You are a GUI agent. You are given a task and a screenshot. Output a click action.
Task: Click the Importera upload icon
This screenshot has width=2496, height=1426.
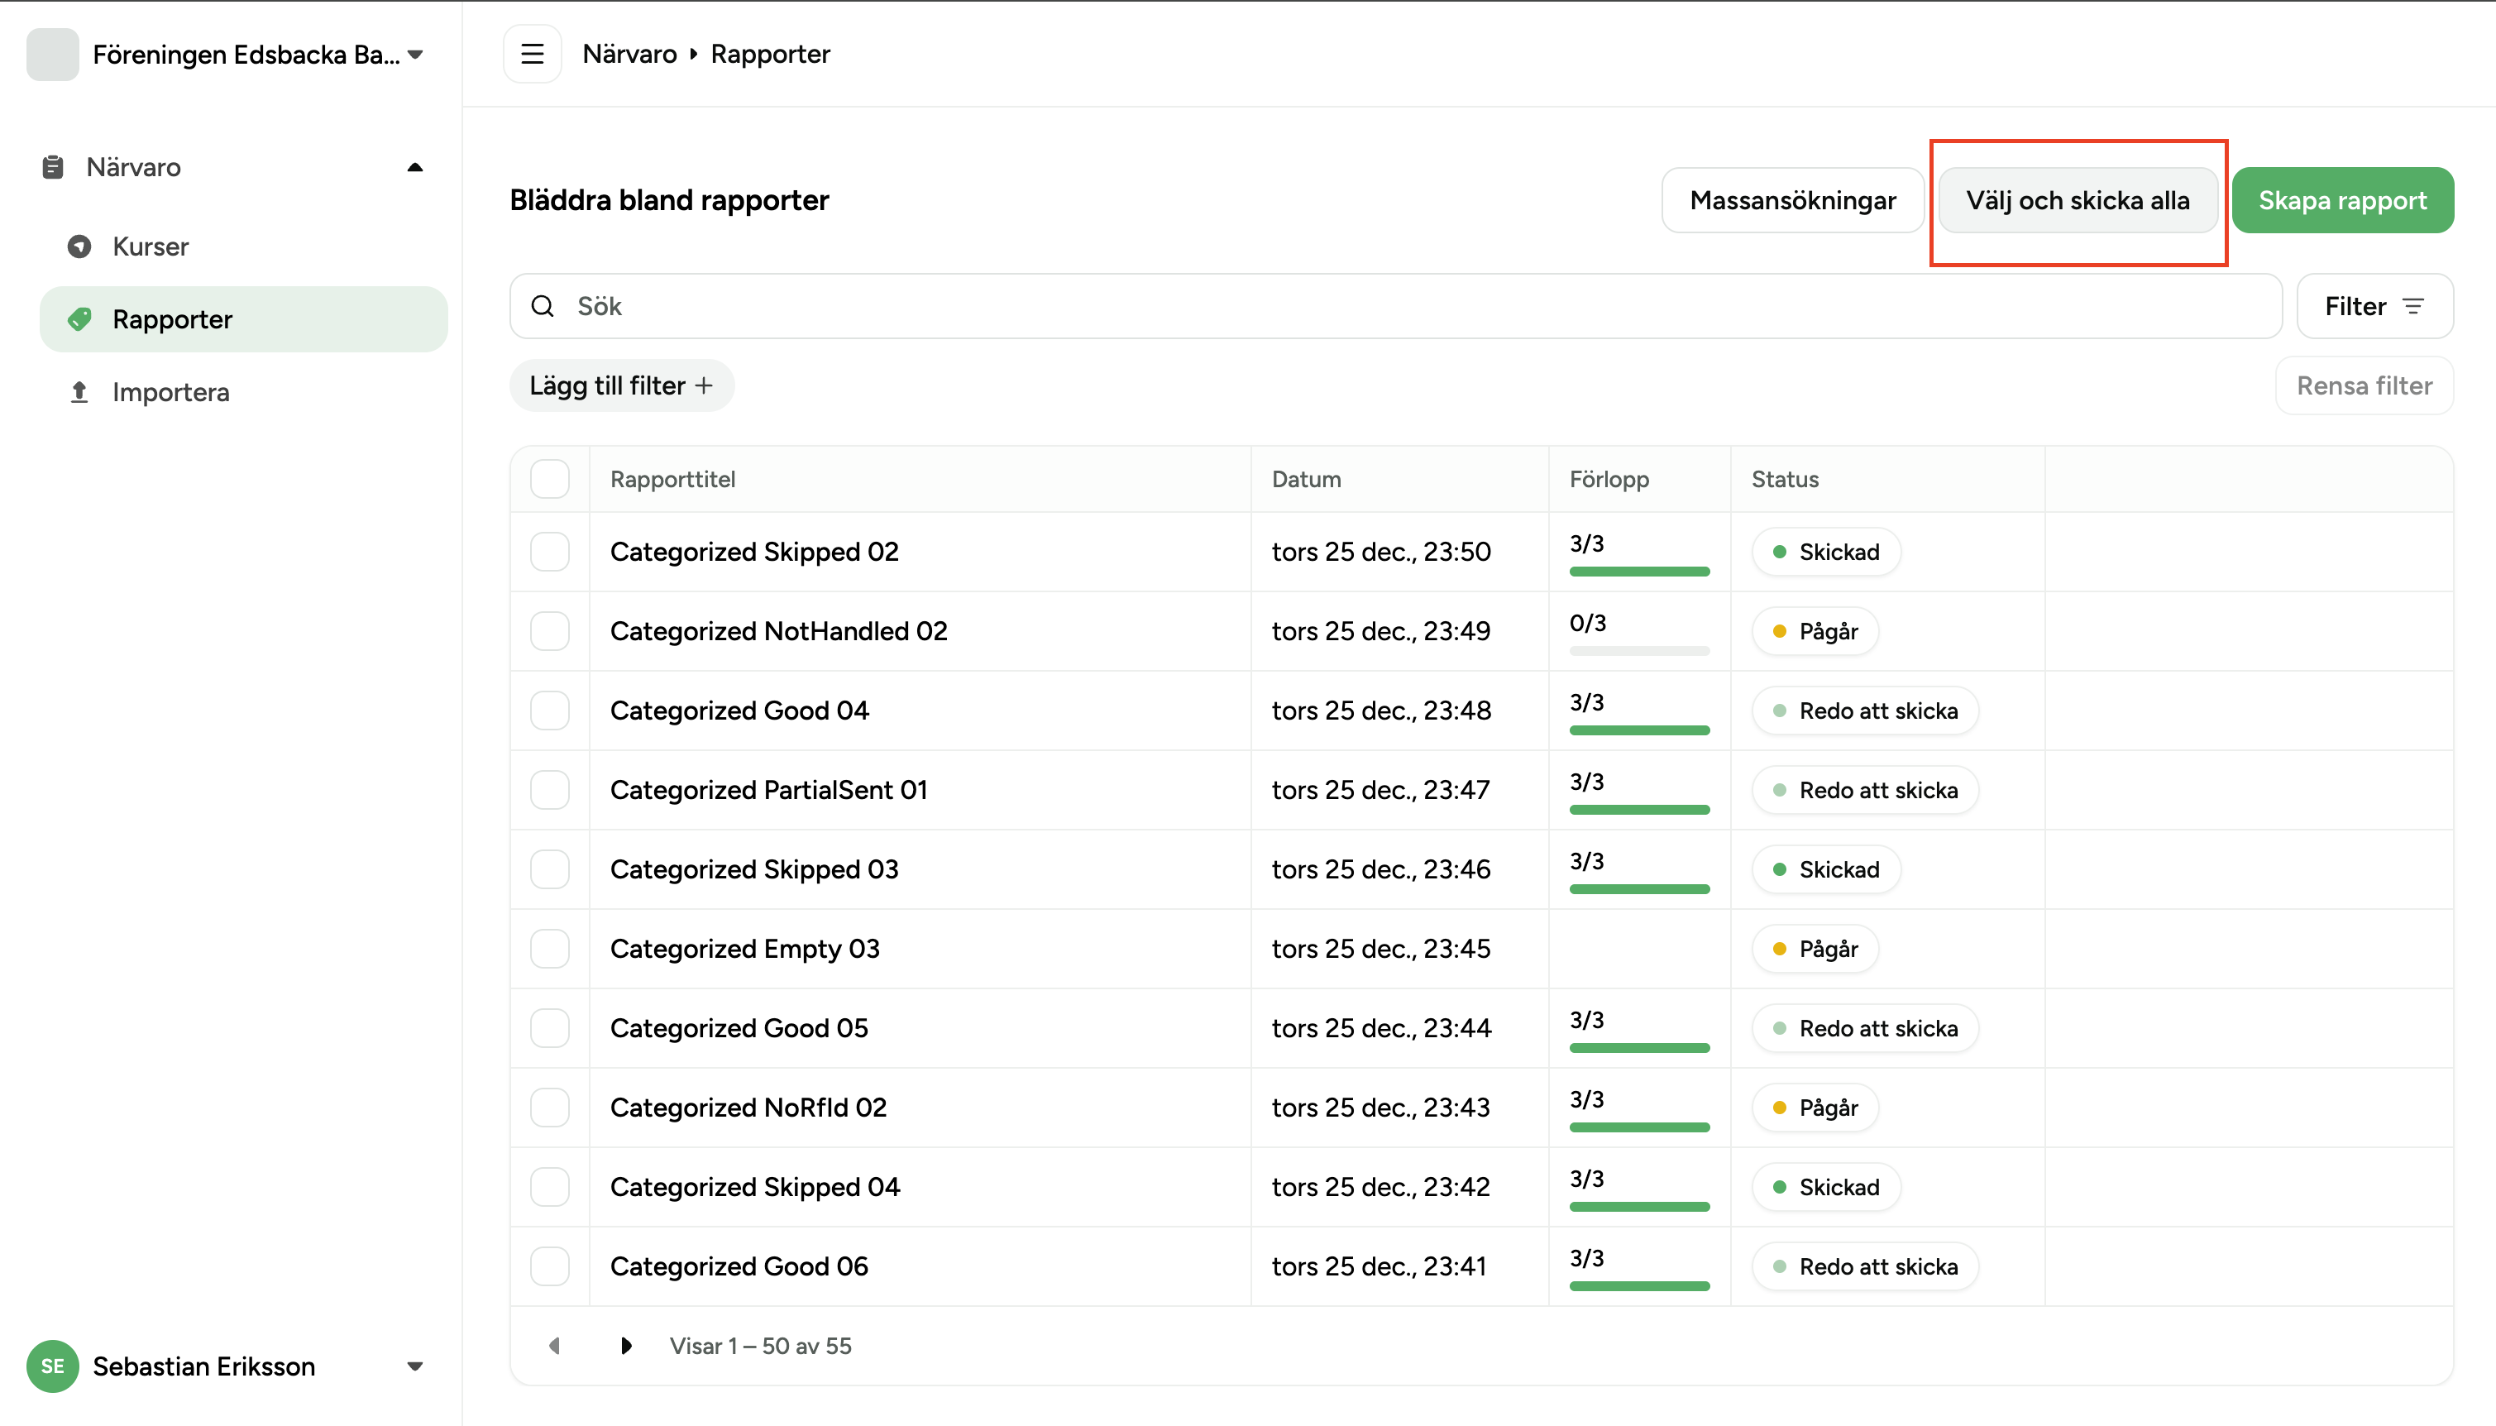point(79,392)
